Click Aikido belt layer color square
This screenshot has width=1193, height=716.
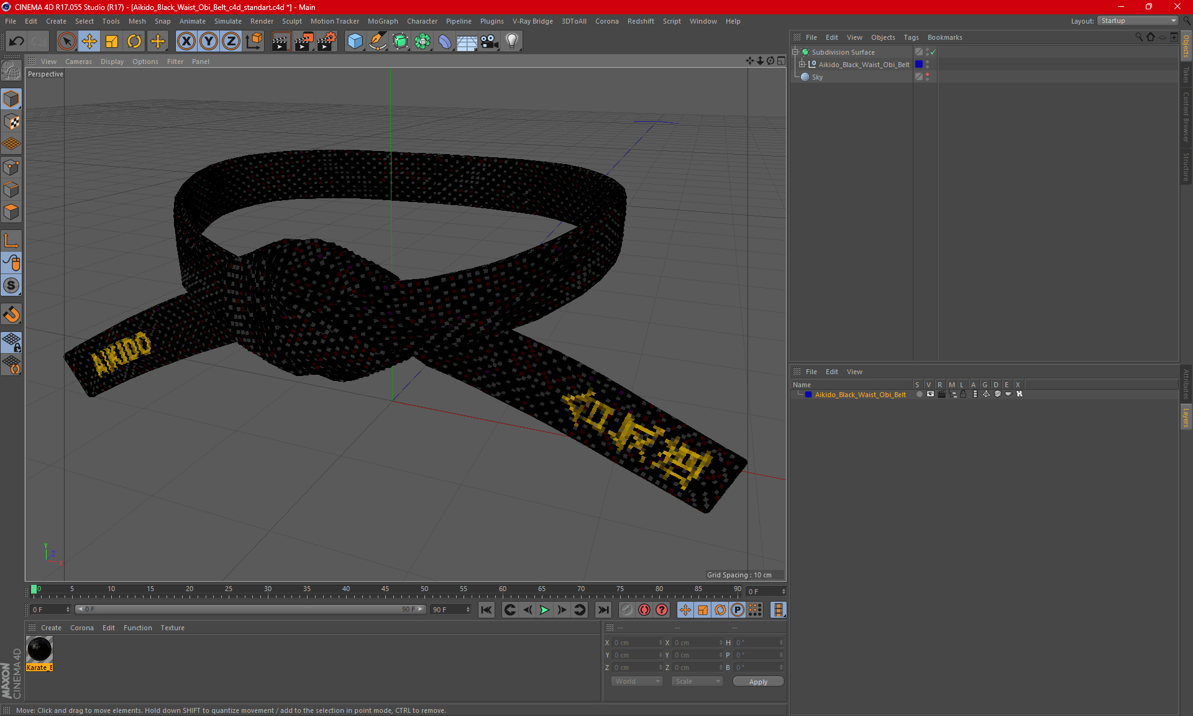point(808,395)
